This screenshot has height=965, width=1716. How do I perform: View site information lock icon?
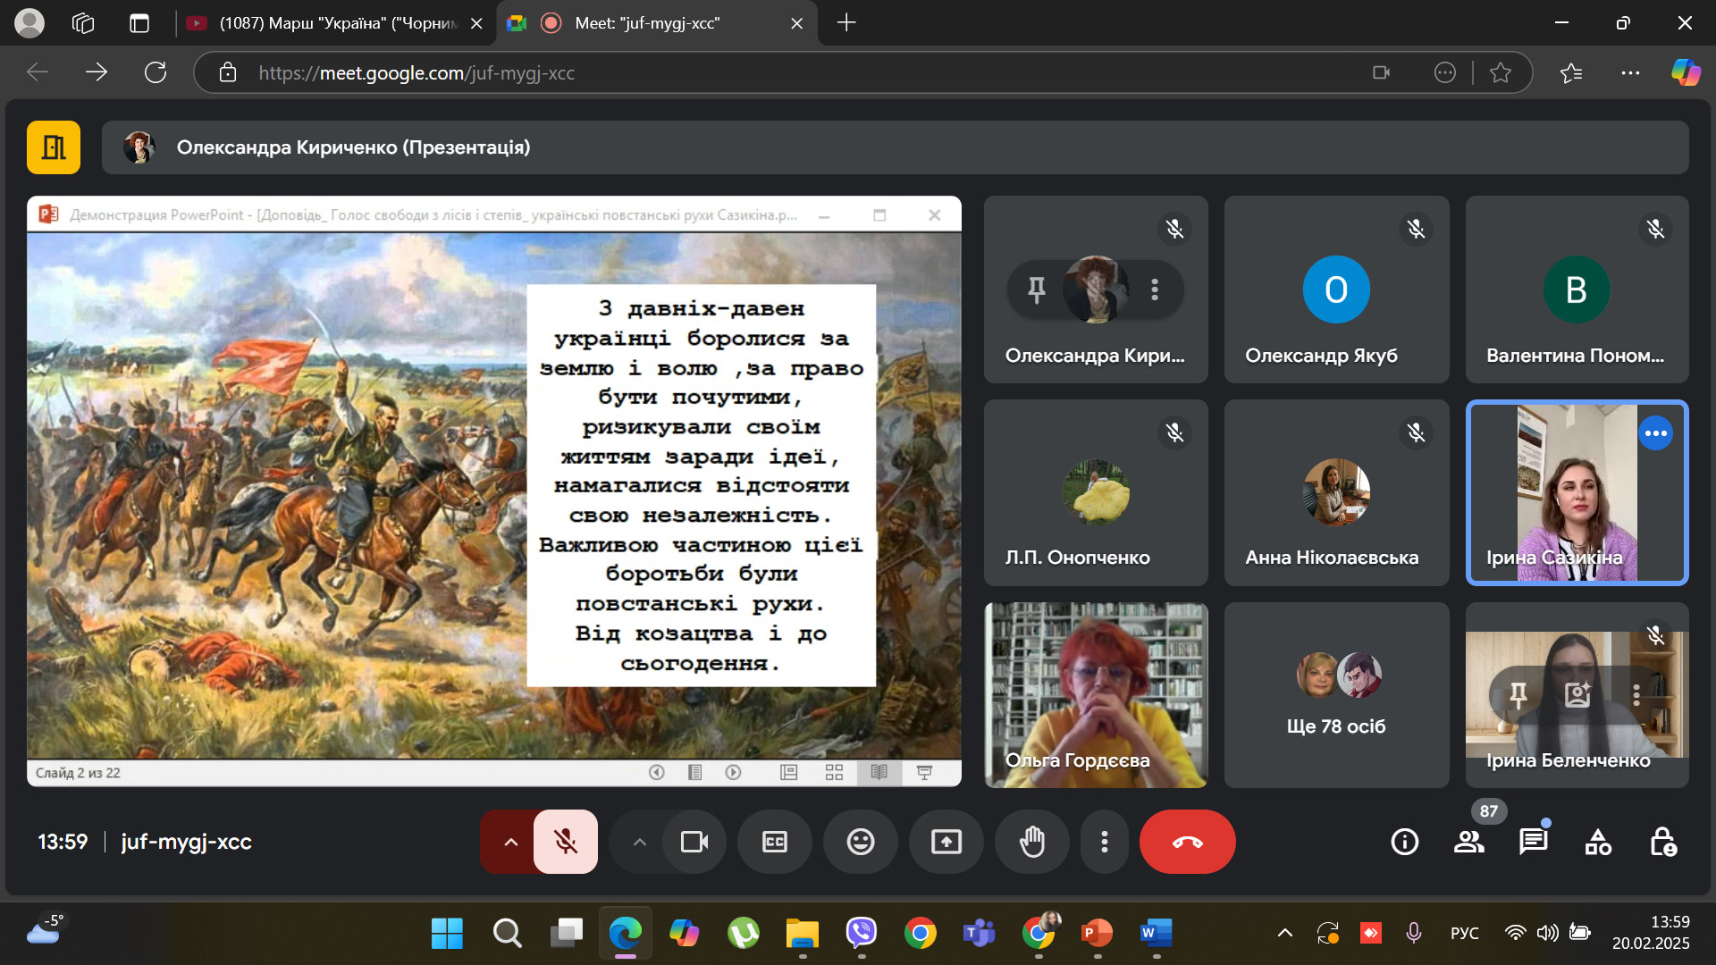228,72
